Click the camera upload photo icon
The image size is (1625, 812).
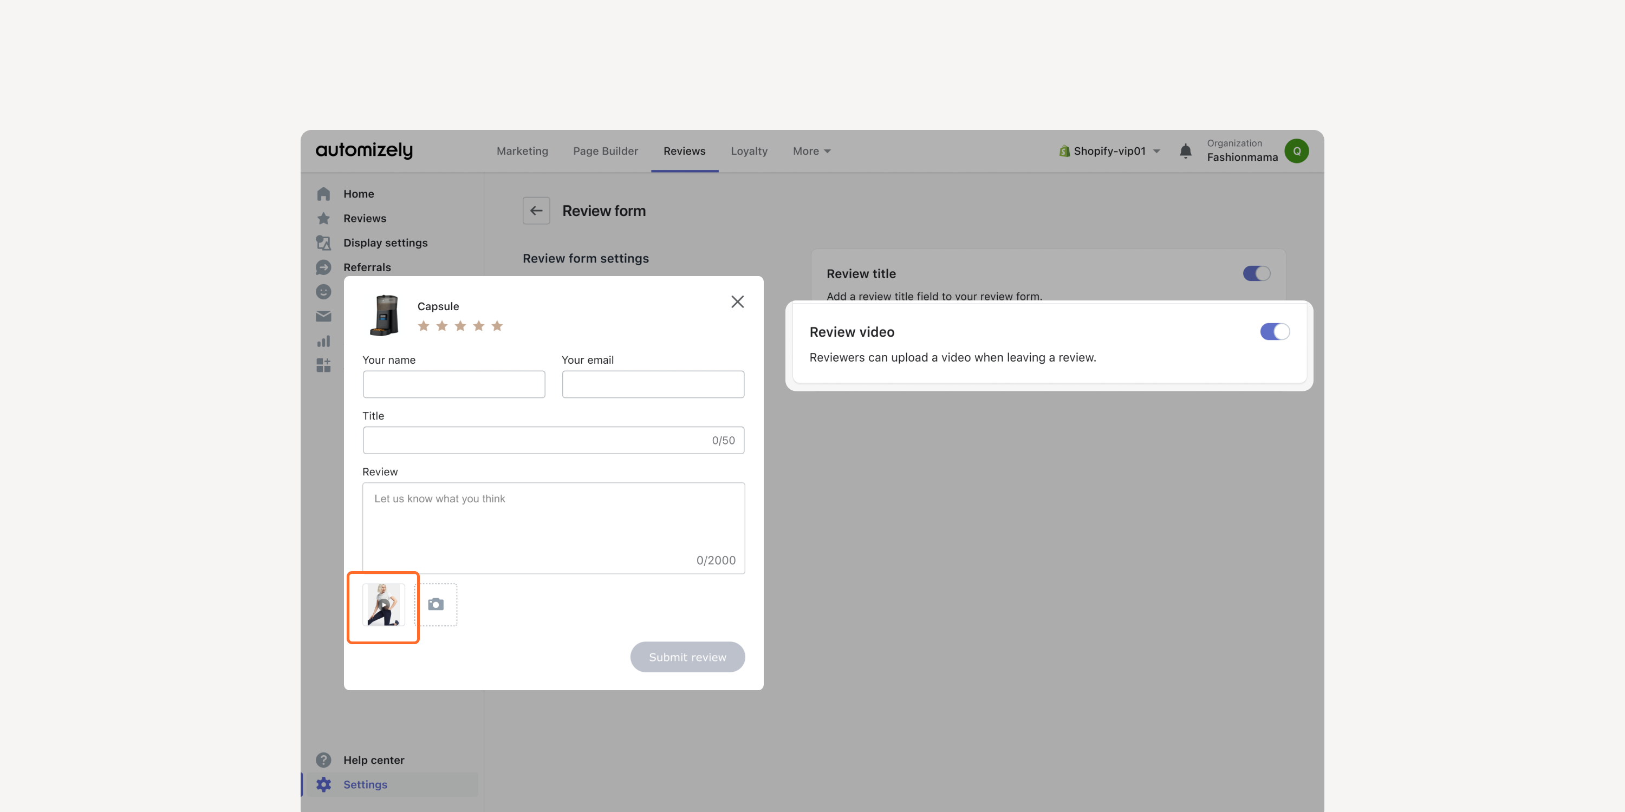point(436,605)
